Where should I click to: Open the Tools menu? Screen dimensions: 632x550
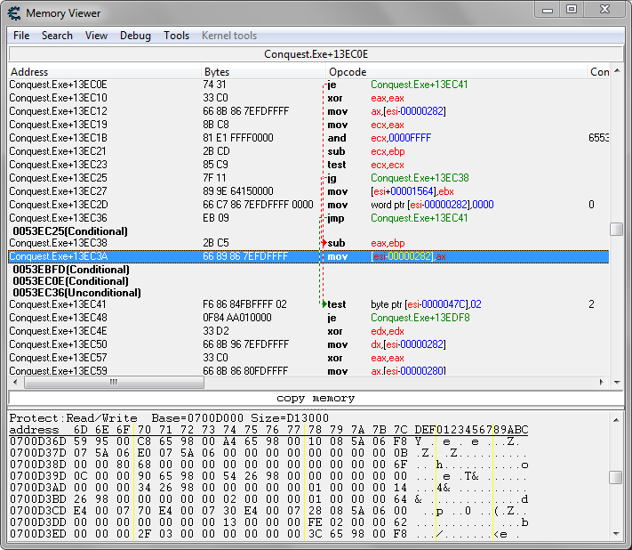point(176,36)
